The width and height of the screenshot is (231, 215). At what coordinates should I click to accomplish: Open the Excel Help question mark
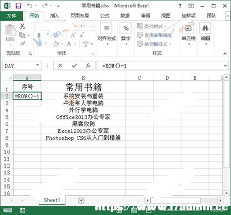(180, 6)
